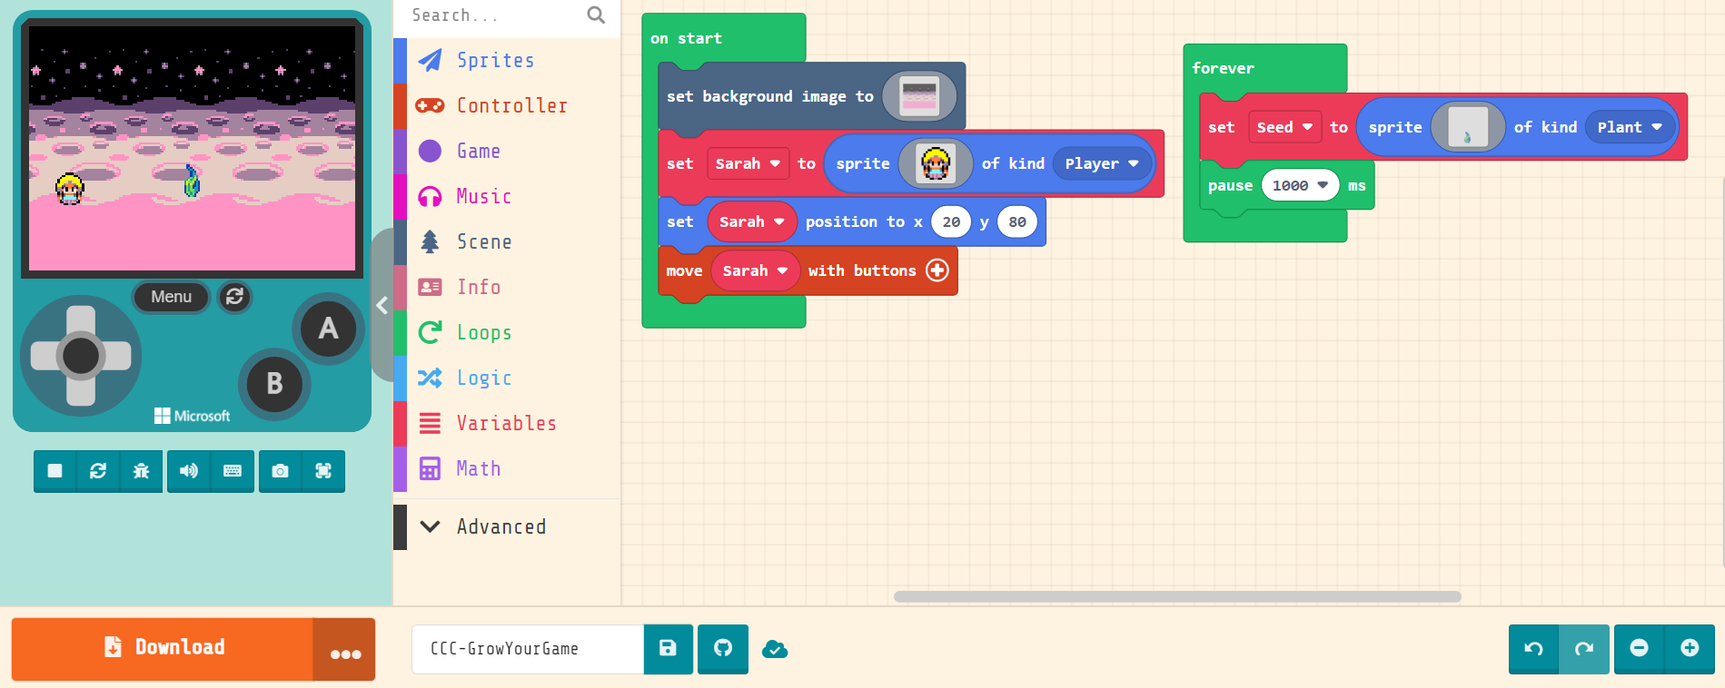Focus the toolbox Search field
Screen dimensions: 1725x688
495,15
